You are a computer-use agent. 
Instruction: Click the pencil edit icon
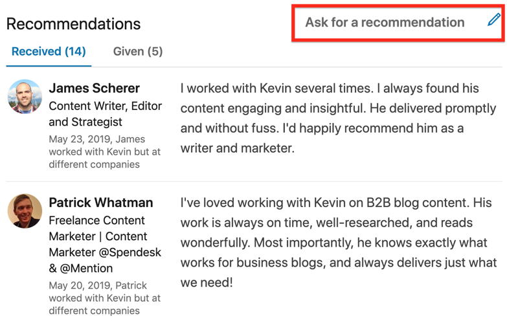494,19
